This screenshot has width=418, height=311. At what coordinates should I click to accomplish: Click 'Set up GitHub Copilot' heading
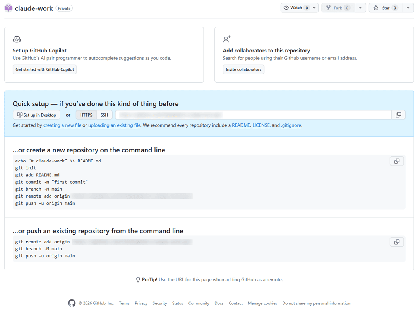39,51
